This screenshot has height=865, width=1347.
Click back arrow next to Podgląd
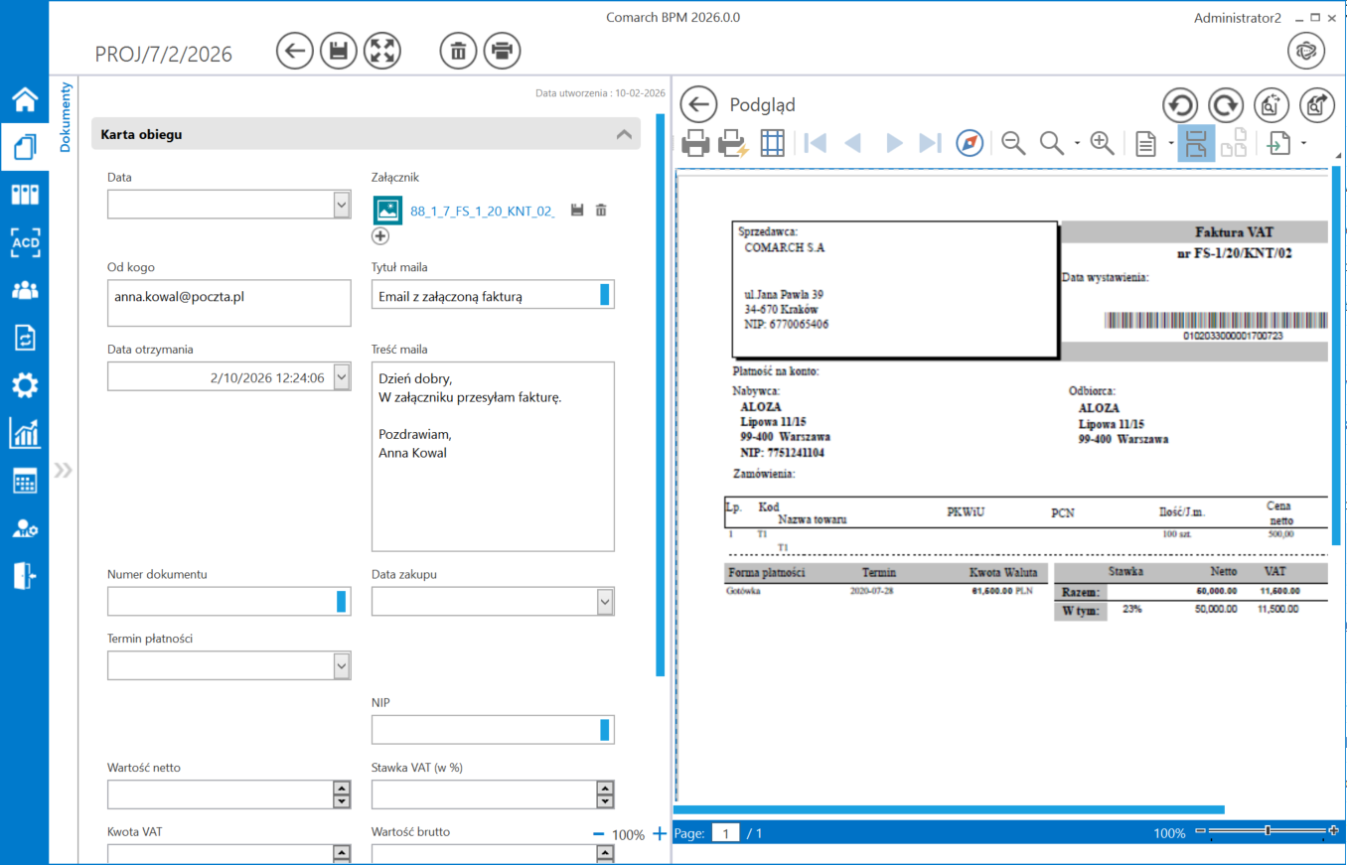tap(698, 104)
